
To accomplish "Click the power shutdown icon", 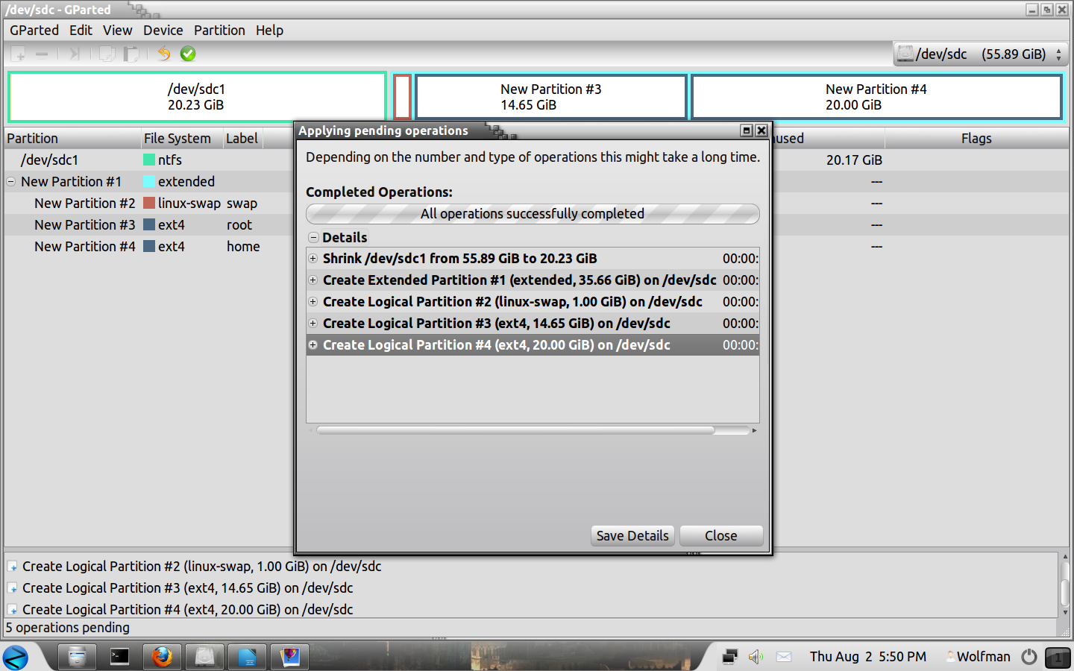I will (1029, 657).
